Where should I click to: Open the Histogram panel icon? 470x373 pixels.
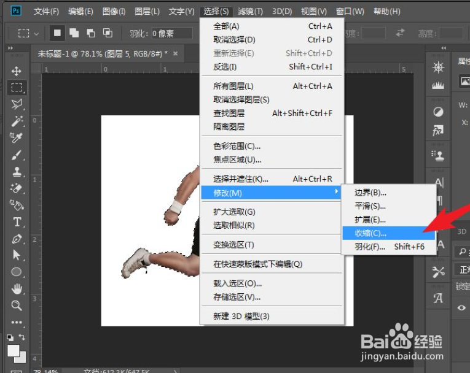pyautogui.click(x=438, y=86)
